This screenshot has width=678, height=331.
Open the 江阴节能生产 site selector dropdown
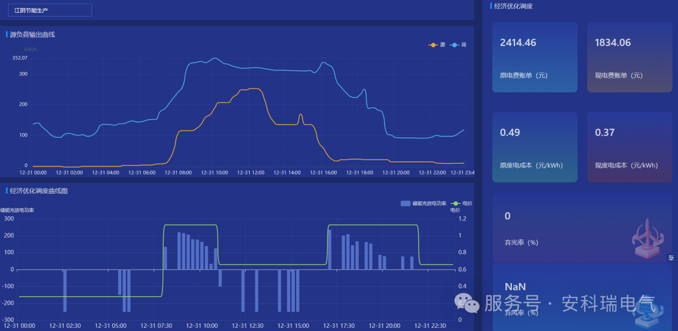coord(50,10)
